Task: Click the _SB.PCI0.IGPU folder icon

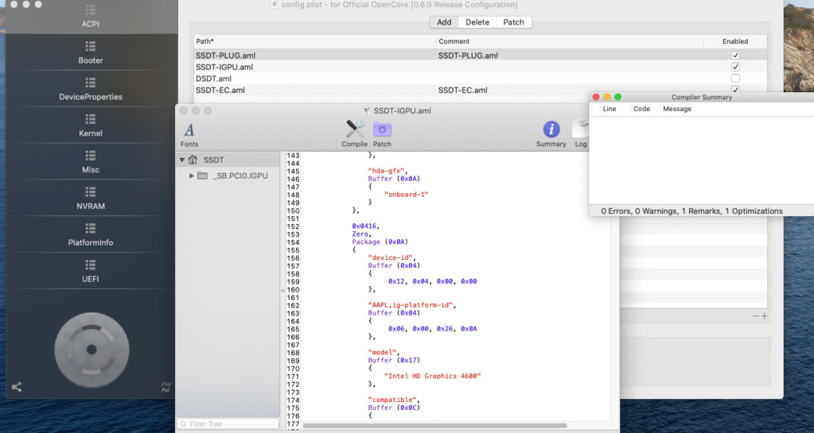Action: pyautogui.click(x=202, y=176)
